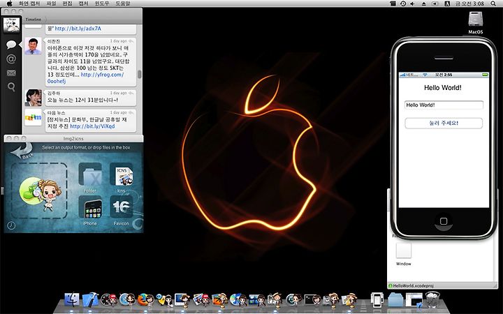Open Spotlight search in menu bar

click(493, 3)
